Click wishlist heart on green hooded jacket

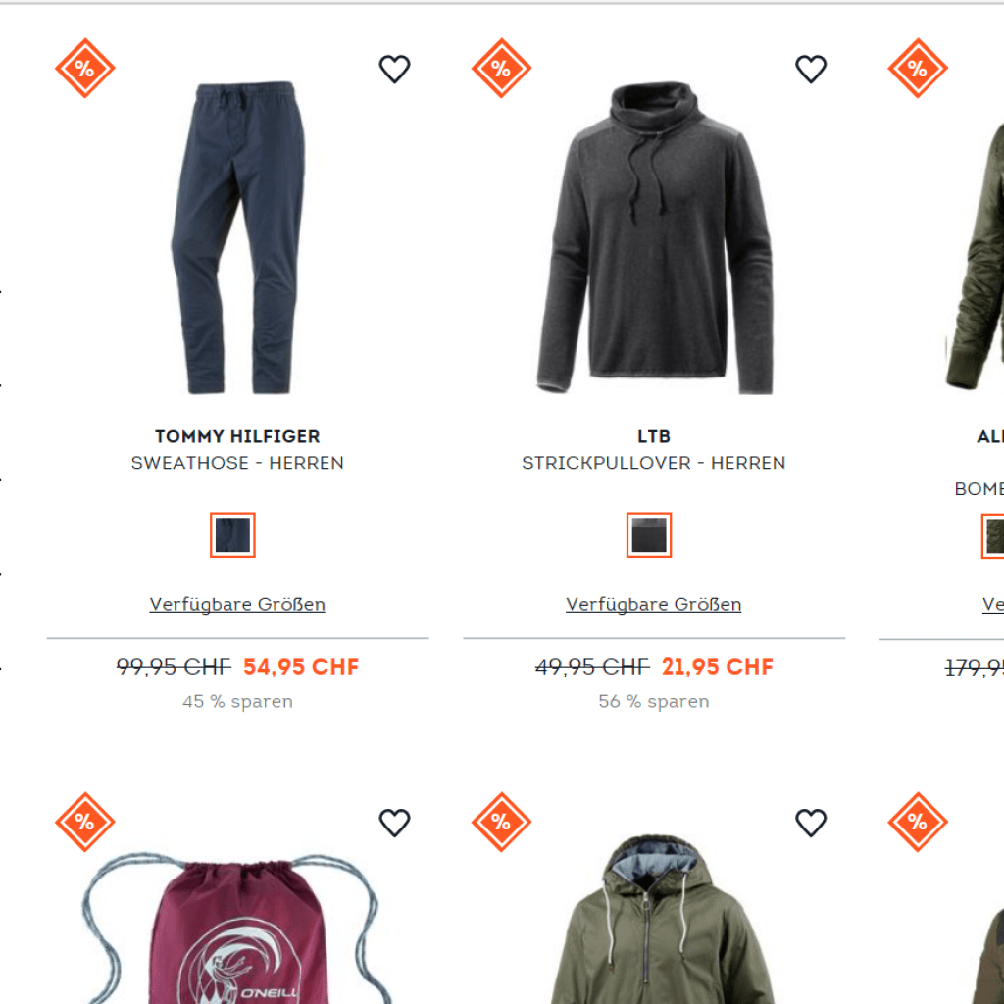[811, 823]
